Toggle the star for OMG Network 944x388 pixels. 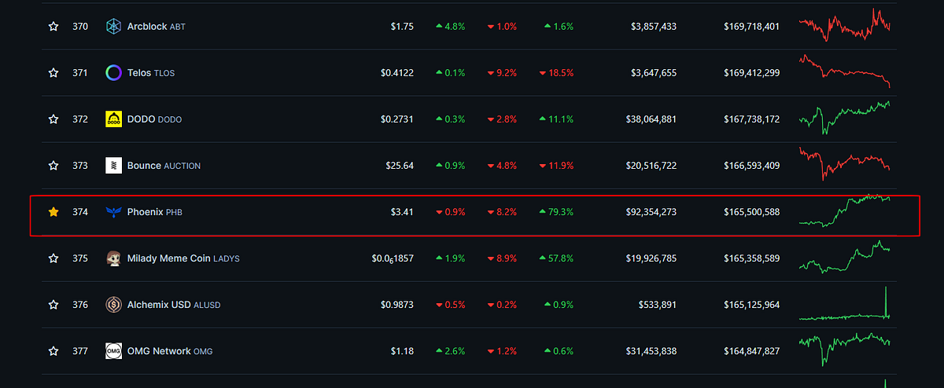coord(53,351)
